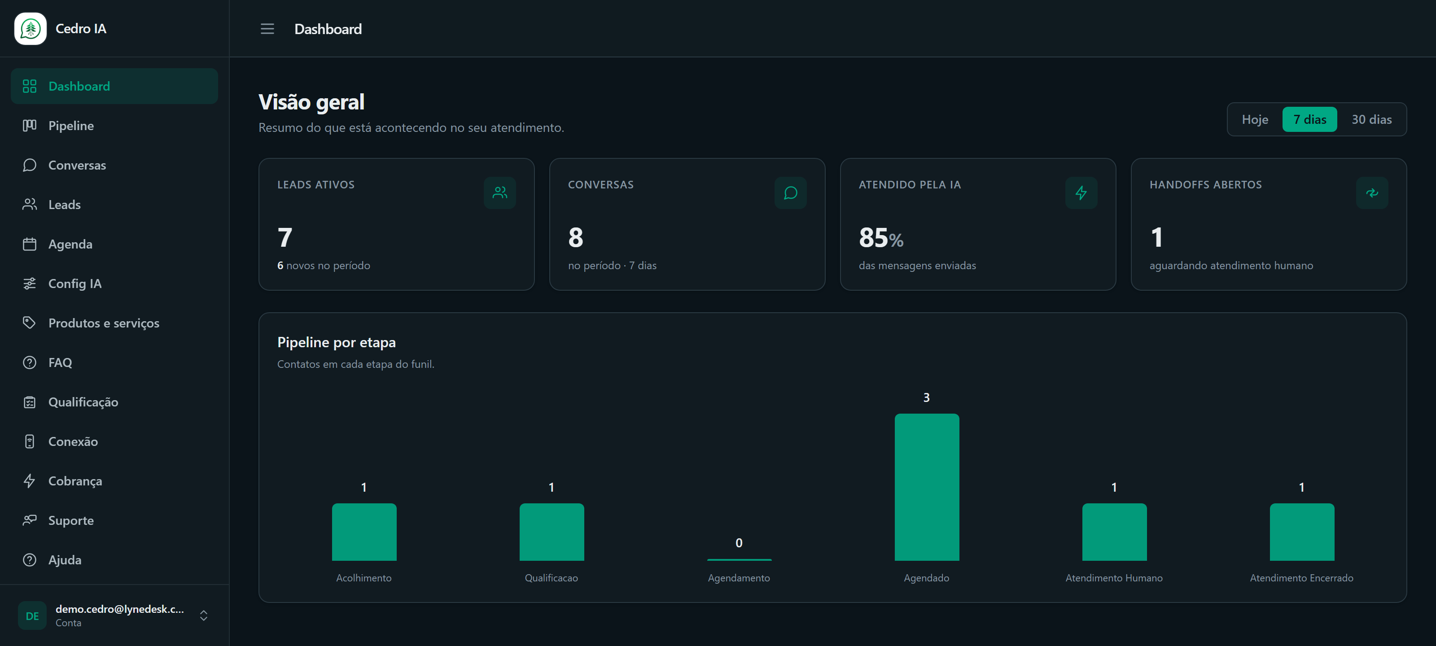Viewport: 1436px width, 646px height.
Task: Click the lightning icon on the Atendido pela IA card
Action: (x=1081, y=193)
